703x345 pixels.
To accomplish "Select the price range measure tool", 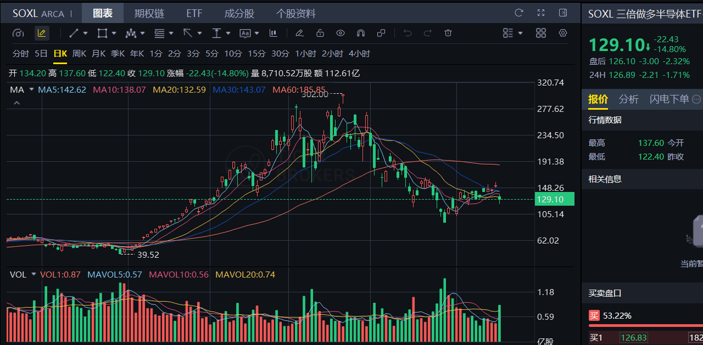I will (x=216, y=33).
